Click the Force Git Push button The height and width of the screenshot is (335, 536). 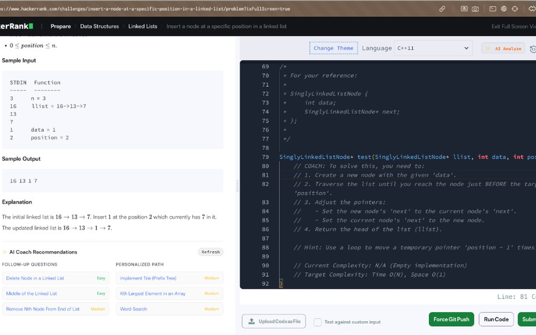click(x=451, y=320)
